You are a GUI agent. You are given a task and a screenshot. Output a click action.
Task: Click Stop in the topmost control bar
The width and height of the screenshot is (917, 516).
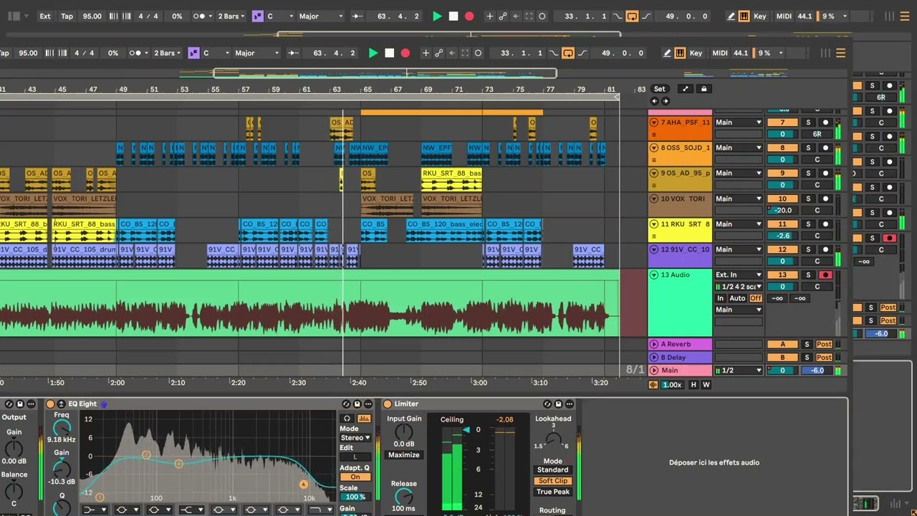point(453,16)
